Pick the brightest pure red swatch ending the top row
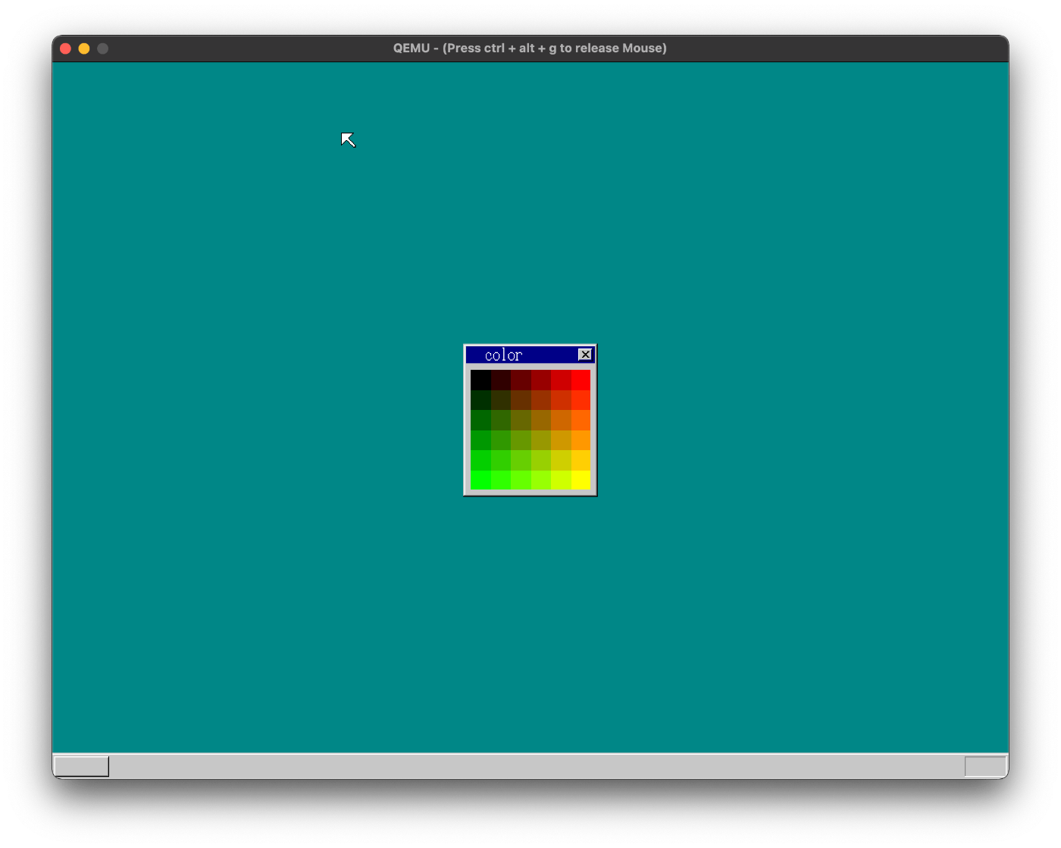 (581, 380)
